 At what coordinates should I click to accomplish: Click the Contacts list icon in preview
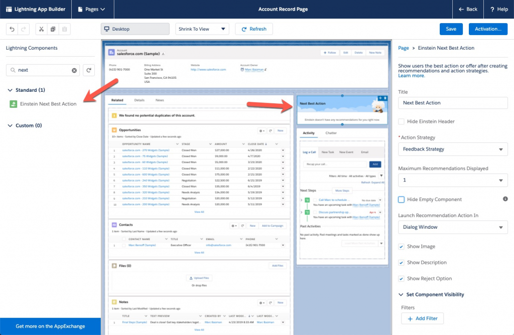point(114,225)
